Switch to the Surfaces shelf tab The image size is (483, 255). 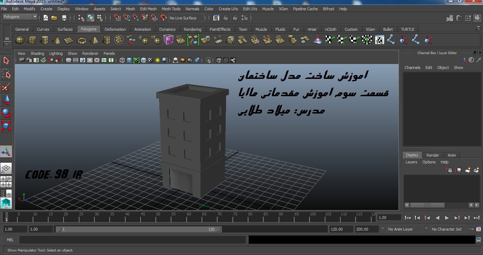[65, 29]
